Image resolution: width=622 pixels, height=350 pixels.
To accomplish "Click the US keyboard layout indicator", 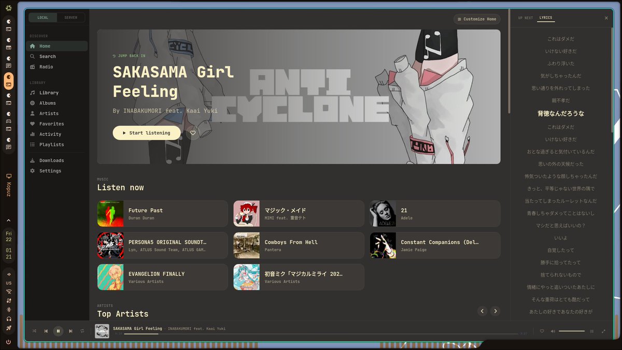I will pyautogui.click(x=8, y=283).
